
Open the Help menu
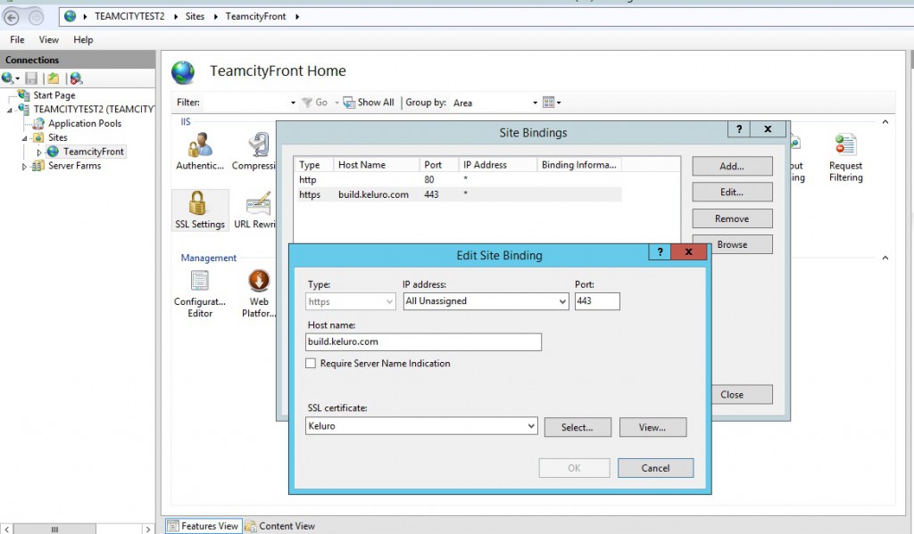(x=83, y=39)
